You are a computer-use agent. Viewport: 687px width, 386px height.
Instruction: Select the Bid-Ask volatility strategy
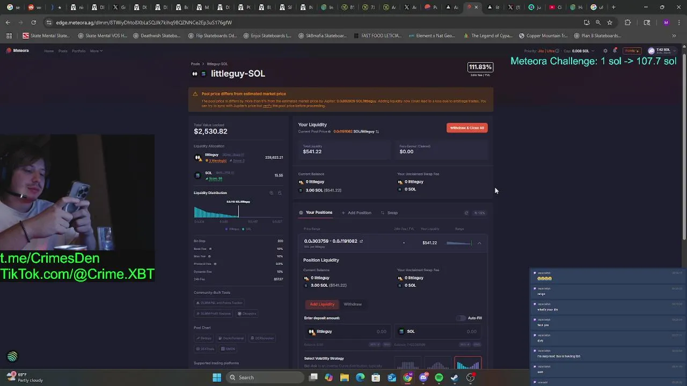point(468,363)
